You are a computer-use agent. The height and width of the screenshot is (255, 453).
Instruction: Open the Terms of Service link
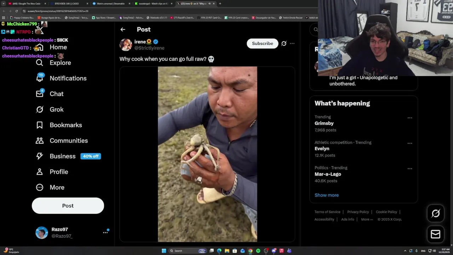327,212
